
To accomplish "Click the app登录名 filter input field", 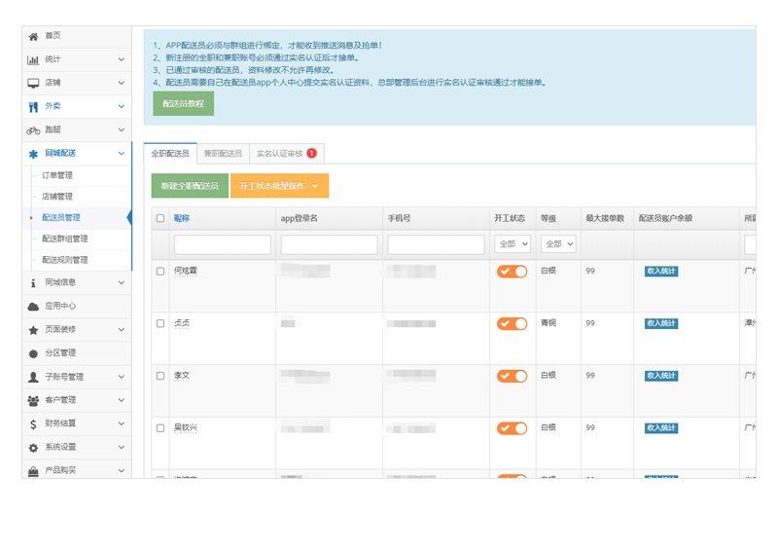I will (x=329, y=244).
